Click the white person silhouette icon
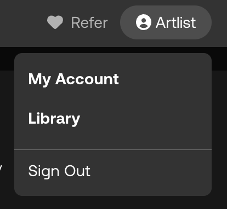Screen dimensions: 227x209 pos(144,22)
